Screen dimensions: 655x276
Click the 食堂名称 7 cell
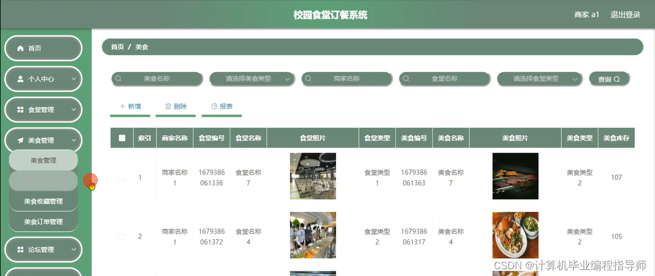[x=248, y=178]
